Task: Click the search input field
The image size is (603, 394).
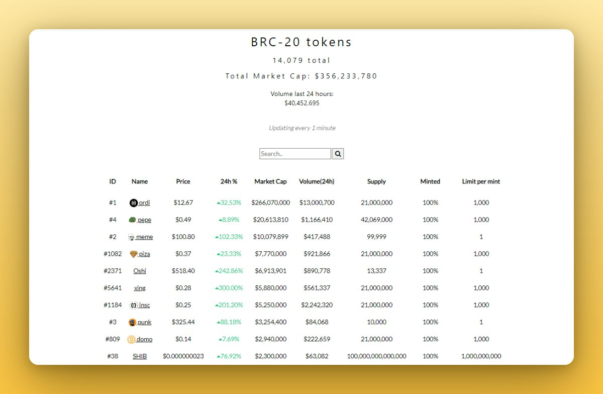Action: pyautogui.click(x=295, y=153)
